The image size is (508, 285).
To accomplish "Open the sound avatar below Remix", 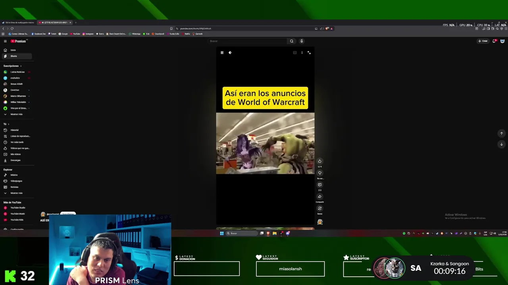I will pos(320,222).
